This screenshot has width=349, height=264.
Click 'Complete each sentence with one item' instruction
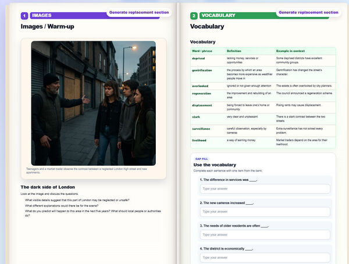pos(228,171)
